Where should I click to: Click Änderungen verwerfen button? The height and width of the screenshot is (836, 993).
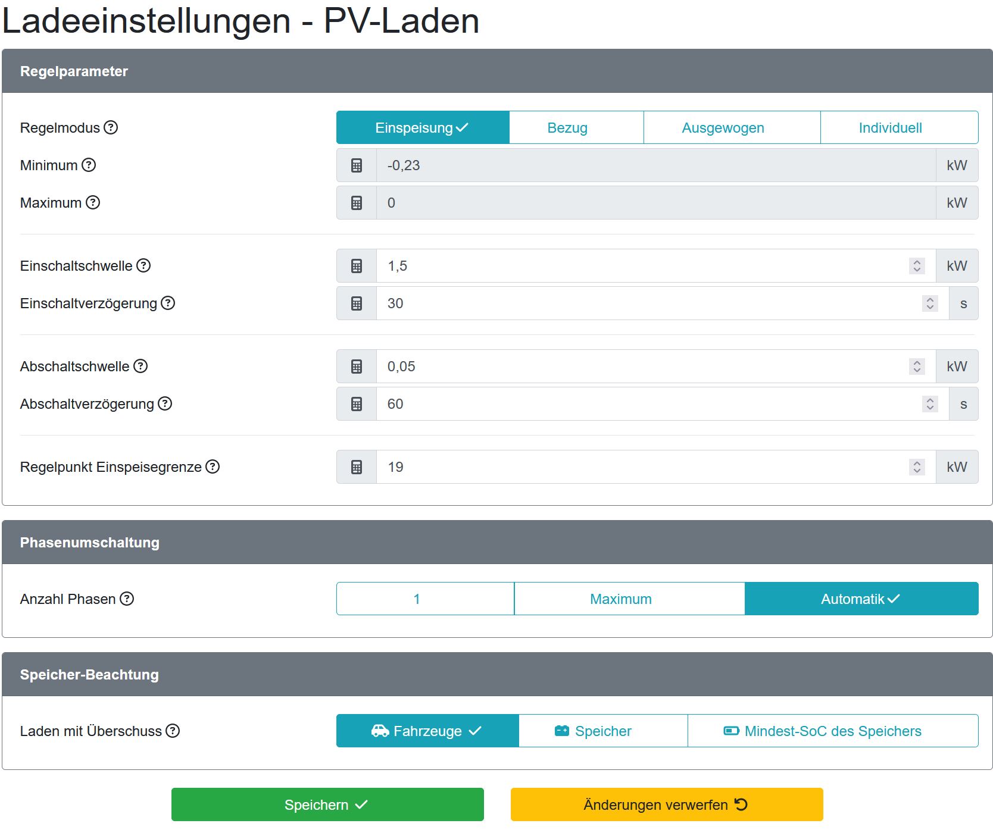coord(667,804)
